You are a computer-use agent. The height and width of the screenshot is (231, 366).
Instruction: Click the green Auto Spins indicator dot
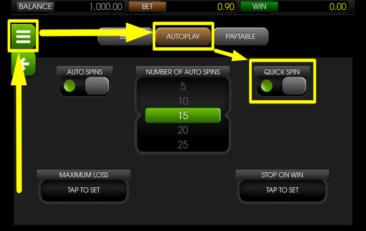70,86
